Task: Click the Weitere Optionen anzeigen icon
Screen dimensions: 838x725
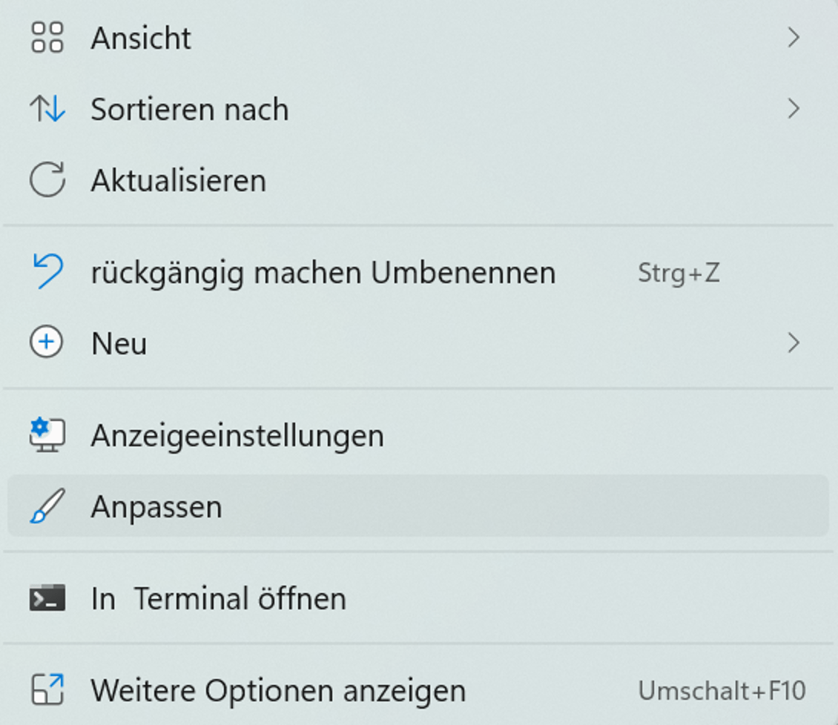Action: [x=46, y=690]
